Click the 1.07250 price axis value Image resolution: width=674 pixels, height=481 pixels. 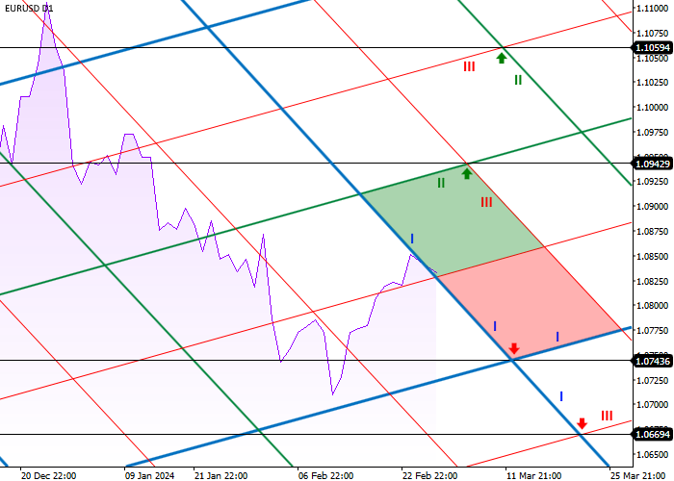[653, 381]
